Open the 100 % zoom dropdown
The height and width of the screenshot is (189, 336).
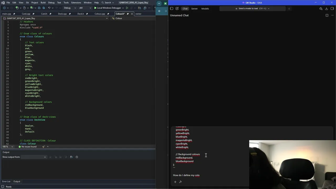8,147
